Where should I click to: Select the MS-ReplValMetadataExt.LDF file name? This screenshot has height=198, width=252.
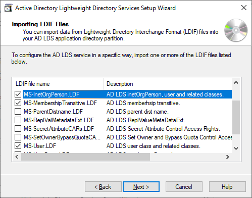point(59,120)
